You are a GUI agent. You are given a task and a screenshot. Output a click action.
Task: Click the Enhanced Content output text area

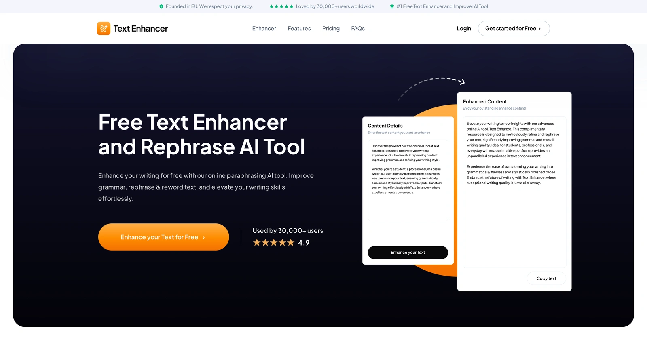[514, 192]
